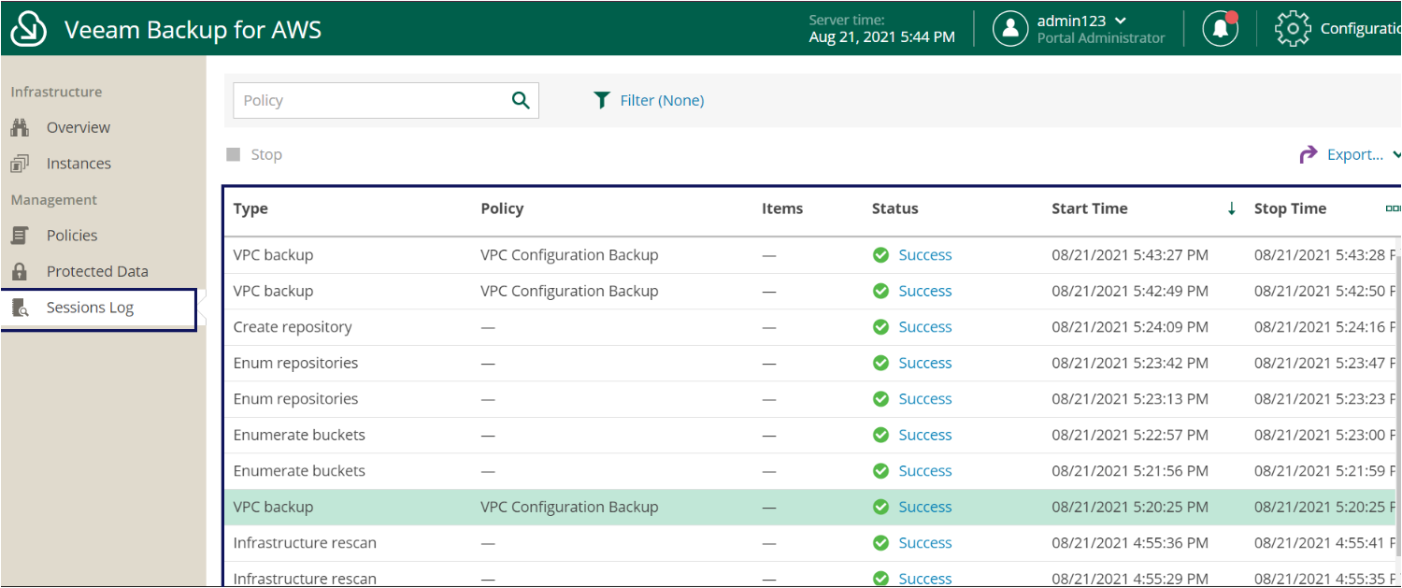Image resolution: width=1402 pixels, height=588 pixels.
Task: Select 'VPC Configuration Backup' in the 5:42:49 PM row
Action: (x=569, y=292)
